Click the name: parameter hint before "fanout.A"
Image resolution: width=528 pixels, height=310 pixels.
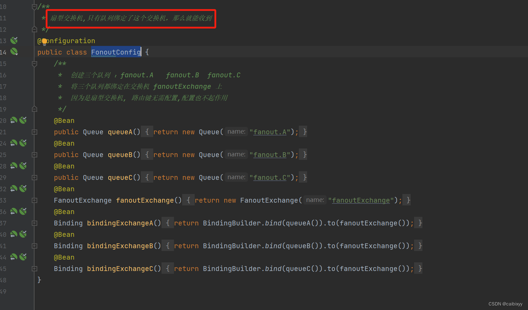(236, 132)
